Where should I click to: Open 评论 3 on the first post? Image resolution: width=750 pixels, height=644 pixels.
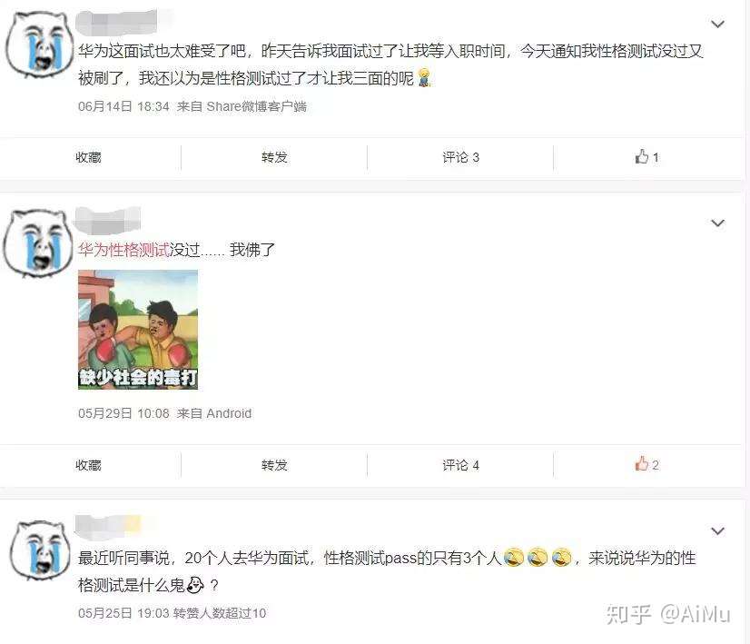coord(460,157)
